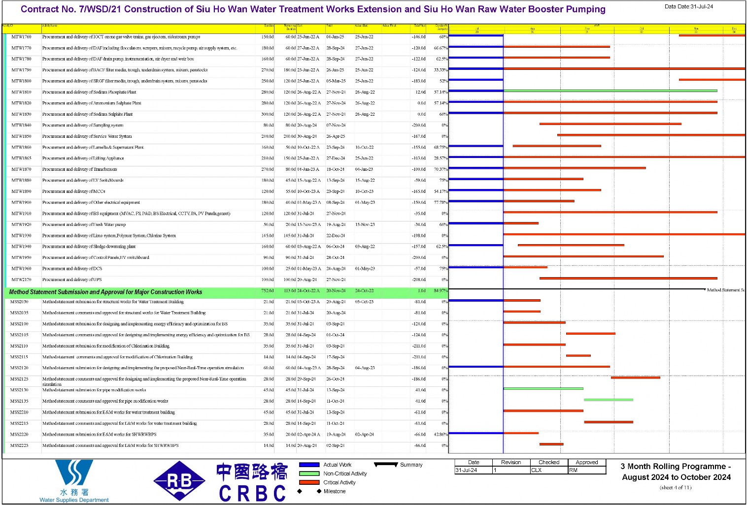Select the red Critical Activity legend swatch
The width and height of the screenshot is (747, 505).
coord(309,482)
